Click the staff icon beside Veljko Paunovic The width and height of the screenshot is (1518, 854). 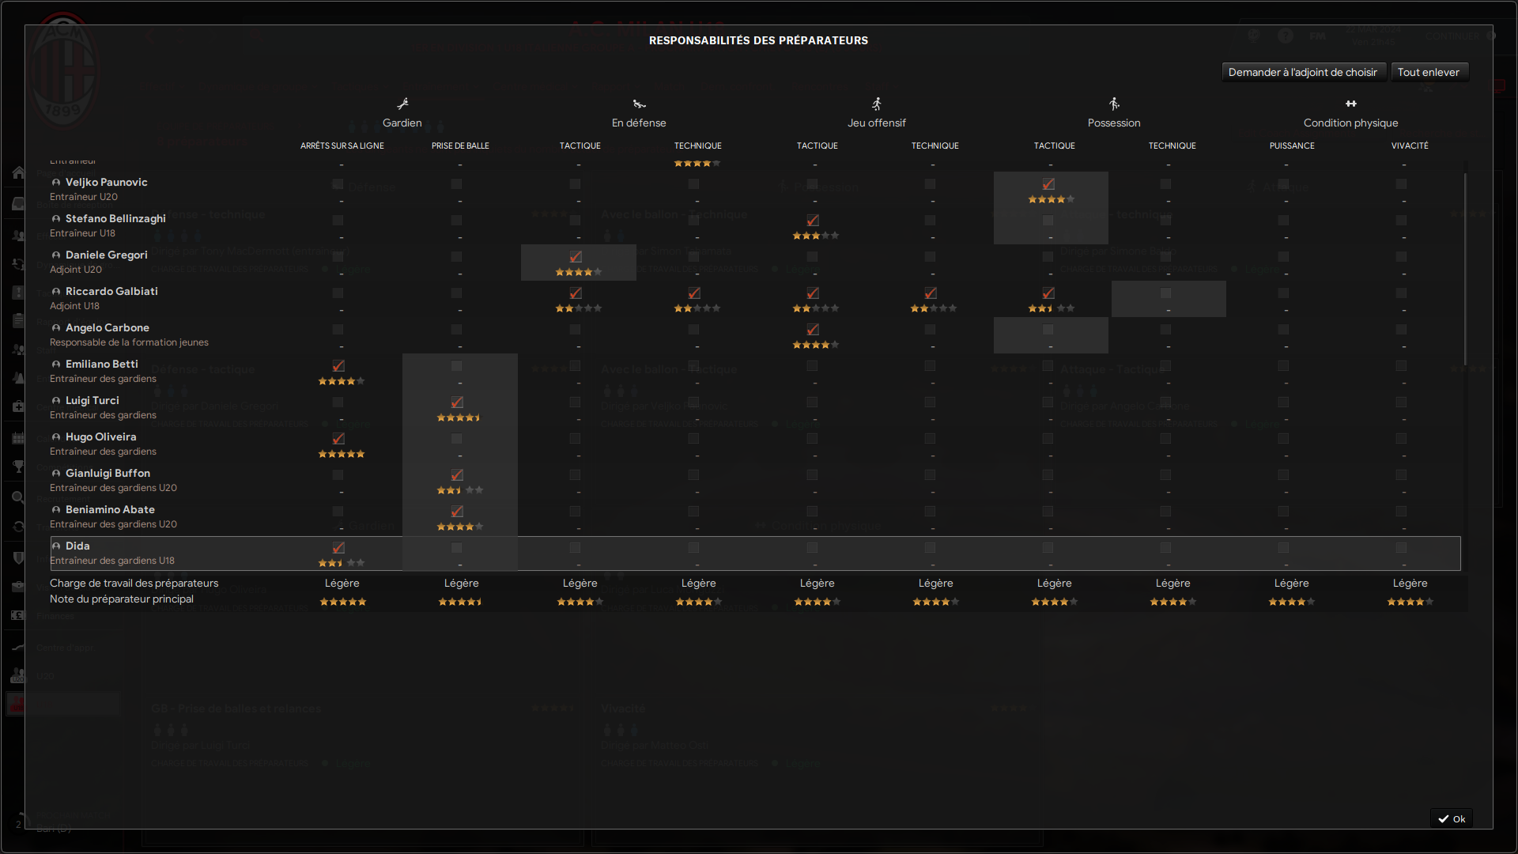click(x=56, y=183)
